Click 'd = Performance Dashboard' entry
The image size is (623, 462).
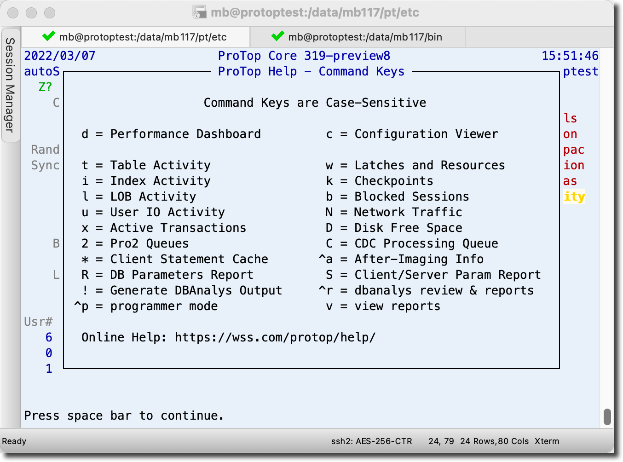[171, 134]
